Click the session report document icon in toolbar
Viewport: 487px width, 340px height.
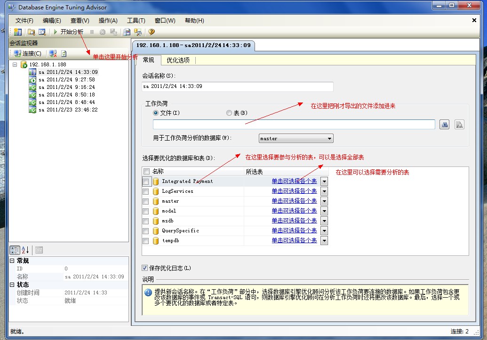pos(127,32)
